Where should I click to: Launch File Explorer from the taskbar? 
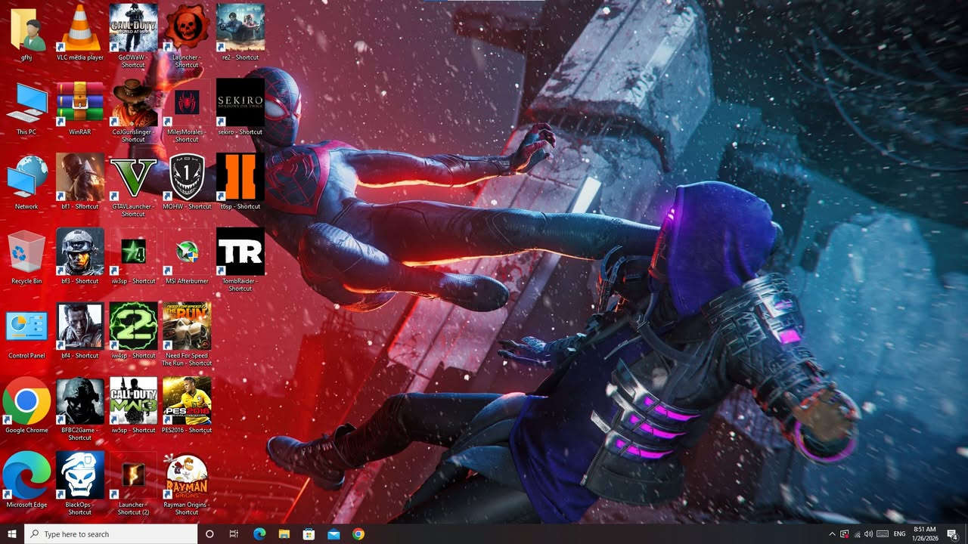pos(284,534)
